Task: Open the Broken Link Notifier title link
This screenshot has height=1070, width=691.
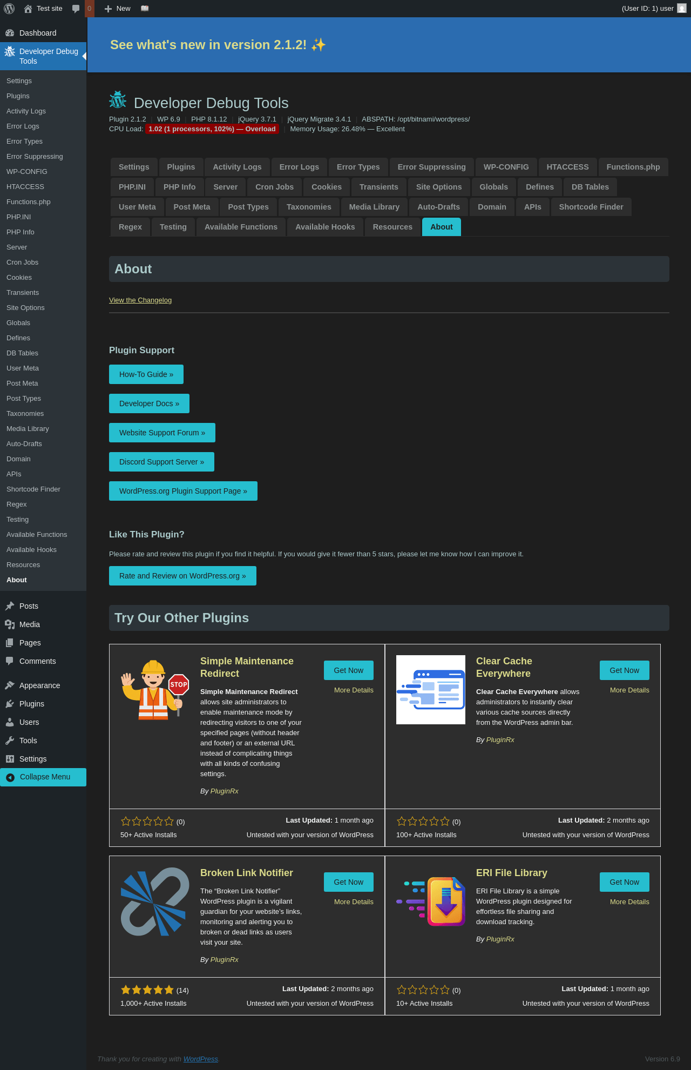Action: [x=247, y=873]
